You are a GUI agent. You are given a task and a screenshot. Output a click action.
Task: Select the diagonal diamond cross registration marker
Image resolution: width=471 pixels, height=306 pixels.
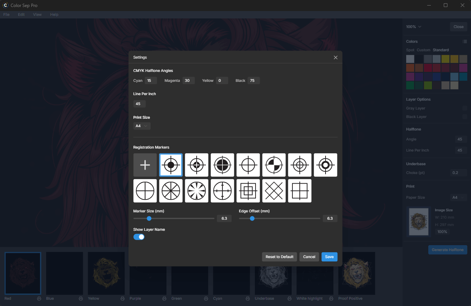pyautogui.click(x=274, y=191)
